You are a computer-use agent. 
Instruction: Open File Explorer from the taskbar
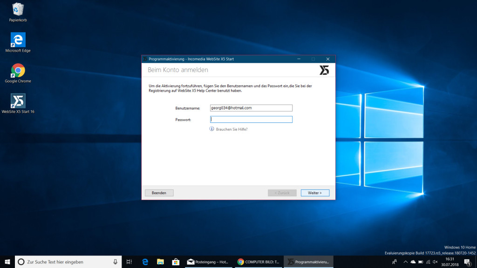point(160,261)
